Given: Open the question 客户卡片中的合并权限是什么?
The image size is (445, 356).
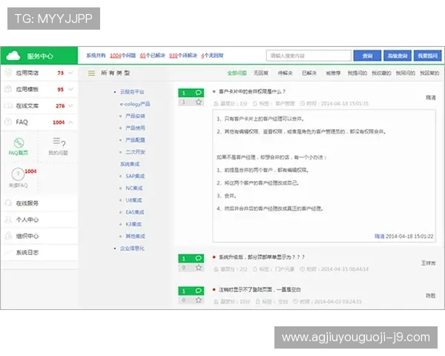Looking at the screenshot, I should (x=252, y=91).
